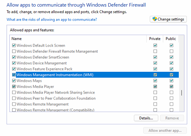191x136 pixels.
Task: Select the Windows Defender SmartScreen row text
Action: [x=43, y=57]
